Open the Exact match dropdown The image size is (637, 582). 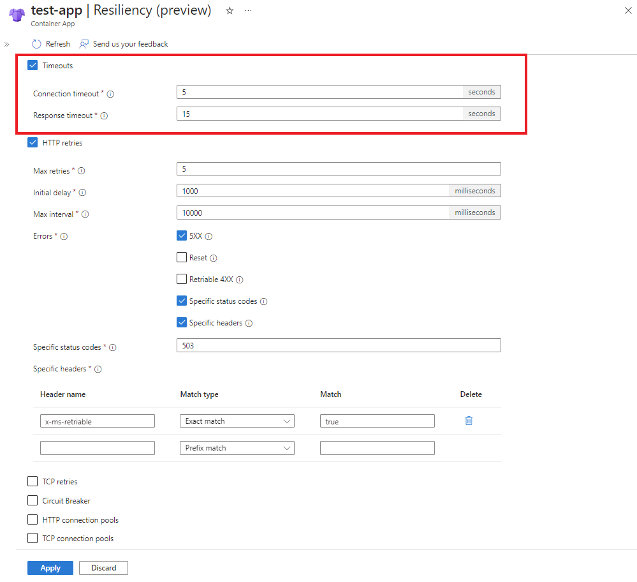pos(237,421)
